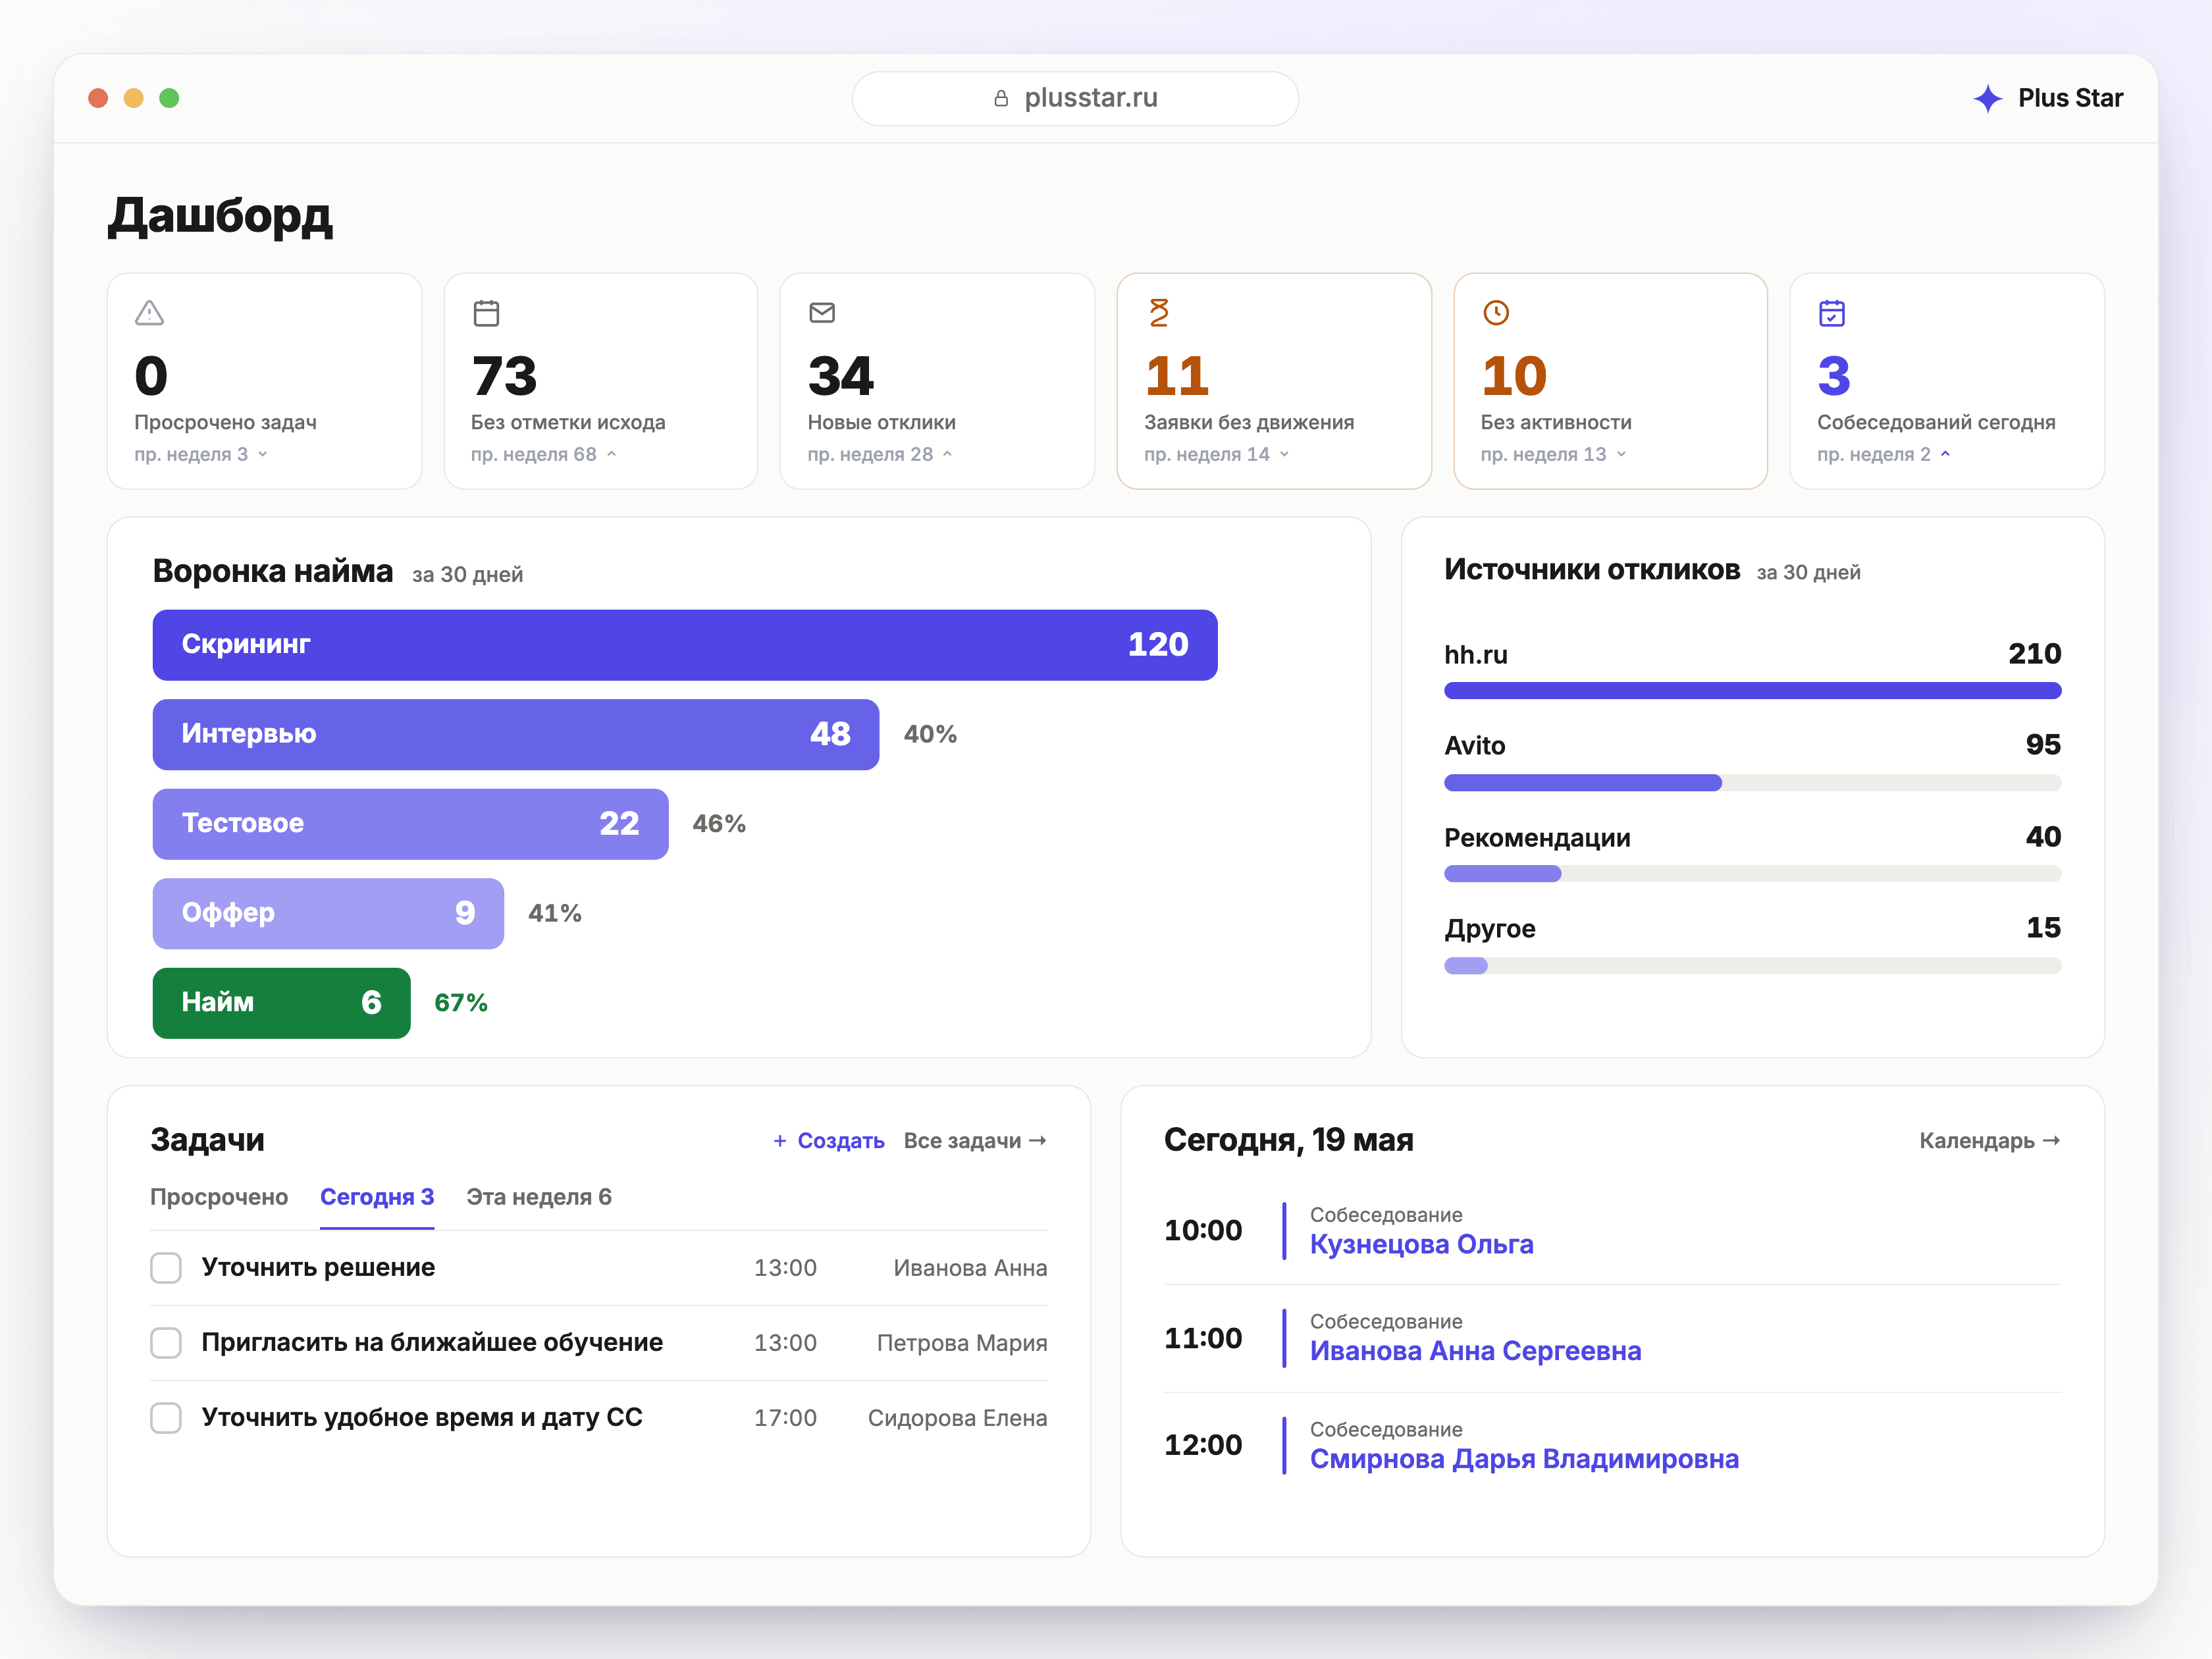Open the 'Календарь' link
This screenshot has height=1659, width=2212.
[x=1990, y=1141]
